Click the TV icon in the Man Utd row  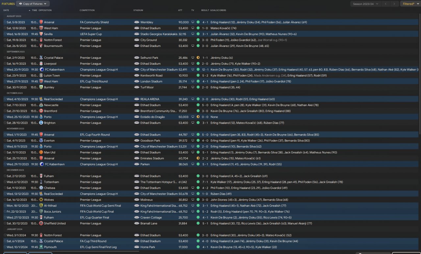pos(193,152)
